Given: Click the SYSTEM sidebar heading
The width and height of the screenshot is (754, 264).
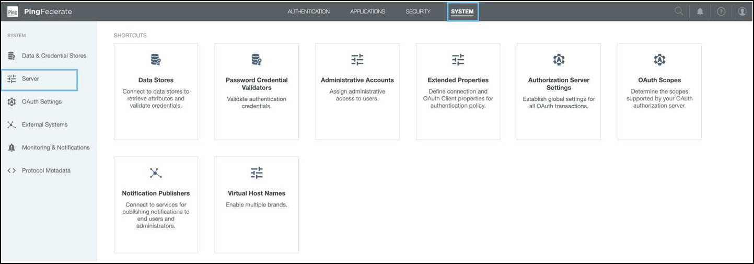Looking at the screenshot, I should coord(16,36).
